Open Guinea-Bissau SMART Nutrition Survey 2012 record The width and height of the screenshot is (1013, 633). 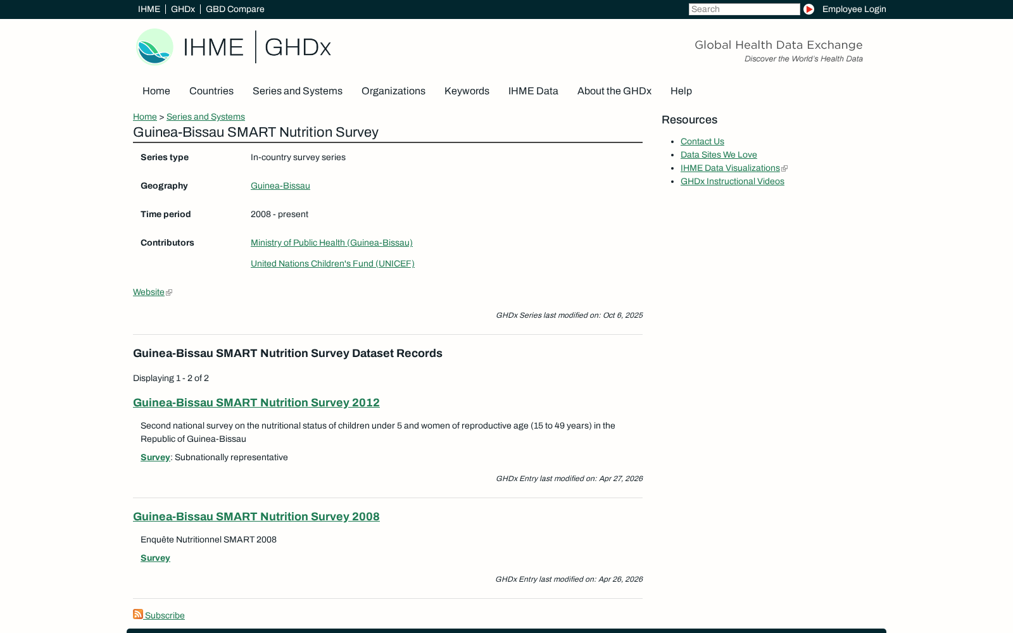click(x=256, y=403)
